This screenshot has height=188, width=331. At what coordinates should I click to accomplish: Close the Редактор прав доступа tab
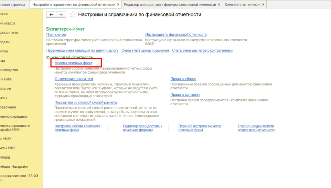pyautogui.click(x=219, y=5)
